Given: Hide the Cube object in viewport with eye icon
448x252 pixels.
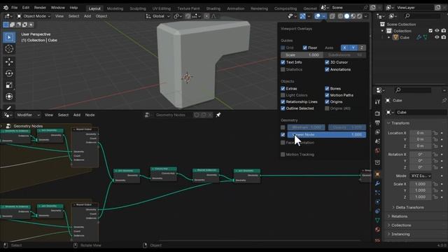Looking at the screenshot, I should click(437, 37).
